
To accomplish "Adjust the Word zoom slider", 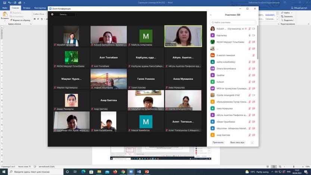I will (x=293, y=167).
